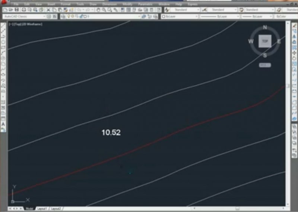298x212 pixels.
Task: Select the Arc draw tool
Action: pos(3,53)
